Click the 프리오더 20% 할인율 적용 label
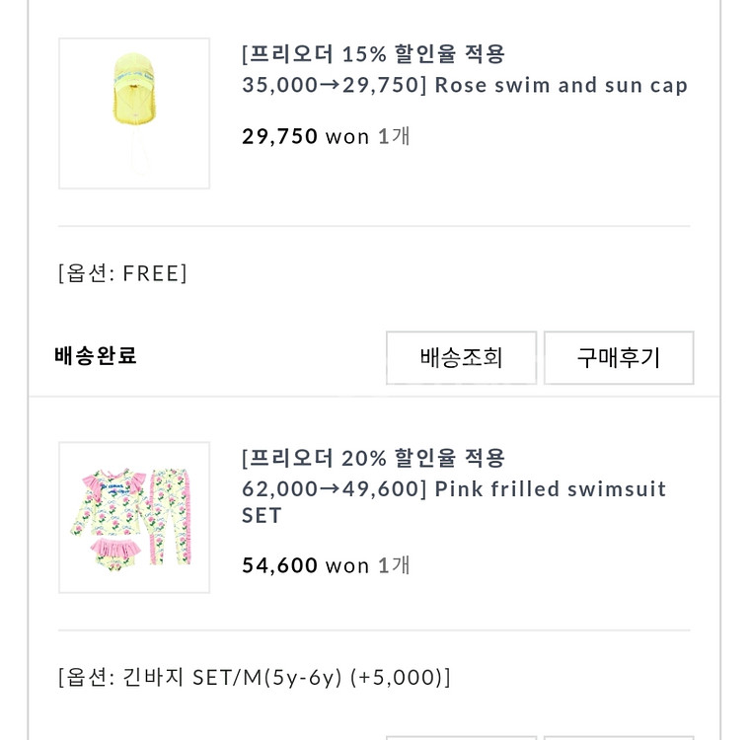 tap(373, 459)
